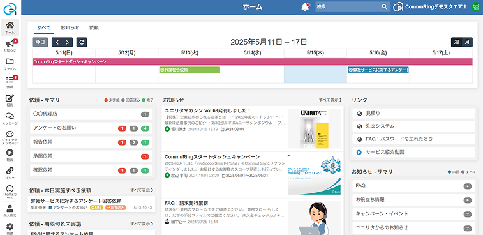Open FAQ:請求発行業務 news item
The image size is (483, 235).
coord(186,203)
